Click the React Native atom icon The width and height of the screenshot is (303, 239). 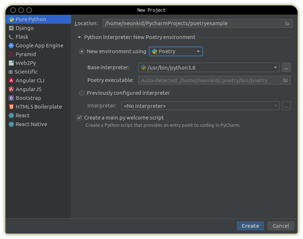pos(11,124)
